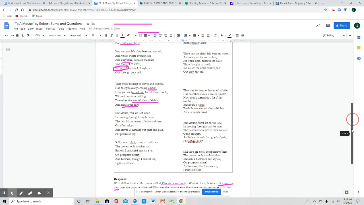Open the Garamond font dropdown
Viewport: 364px width, 205px height.
pyautogui.click(x=79, y=36)
